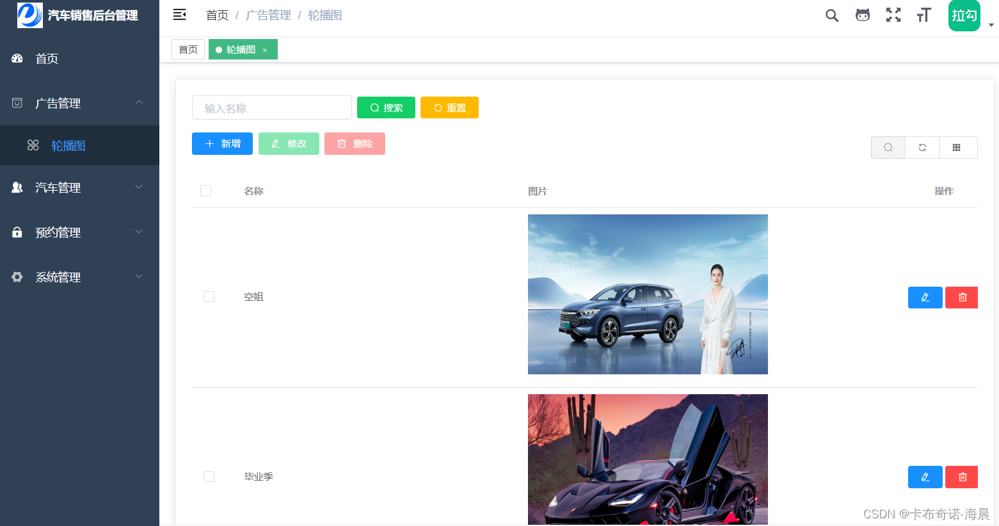Image resolution: width=999 pixels, height=526 pixels.
Task: Toggle the select-all checkbox in table header
Action: coord(205,191)
